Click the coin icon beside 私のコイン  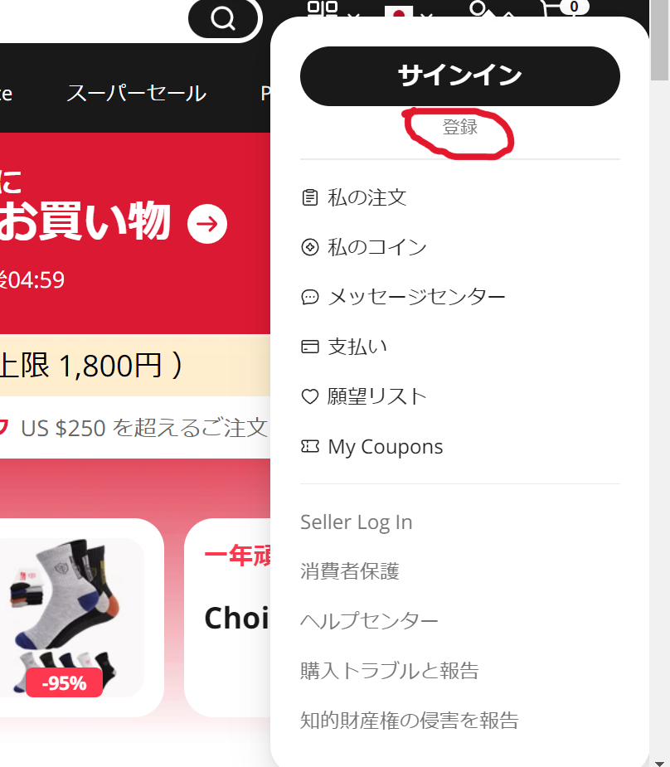310,247
